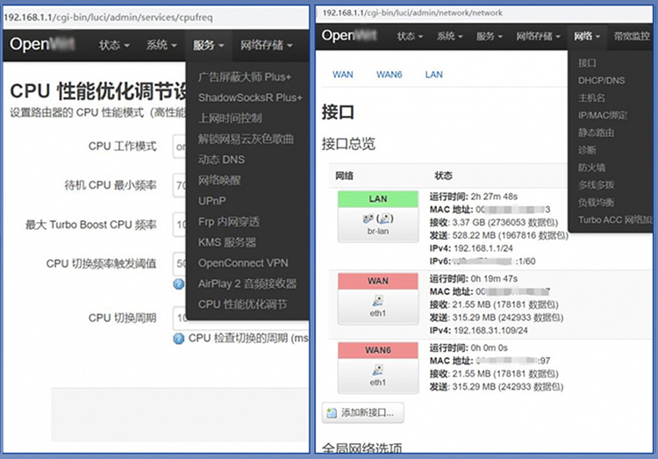658x459 pixels.
Task: Open the 系统 dropdown in right window
Action: (449, 37)
